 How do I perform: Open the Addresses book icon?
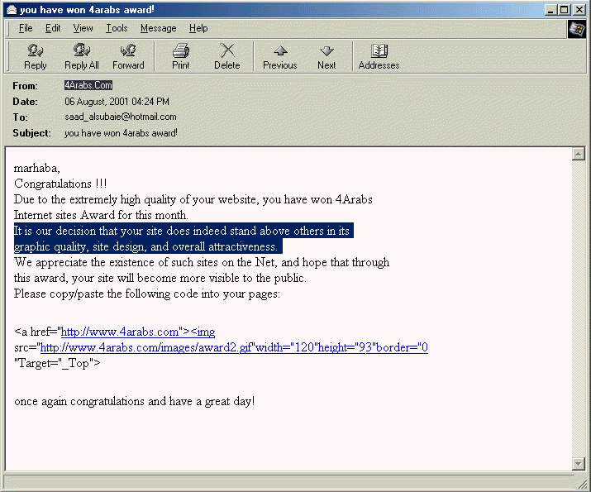[x=379, y=56]
